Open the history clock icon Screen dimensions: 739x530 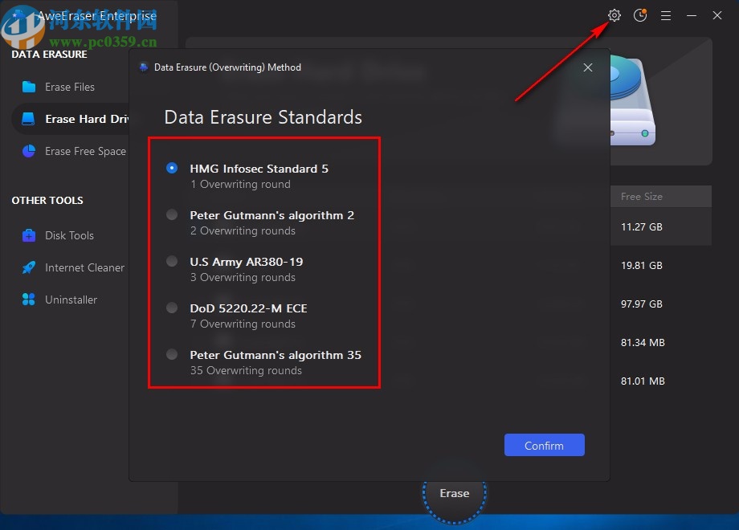[x=640, y=15]
